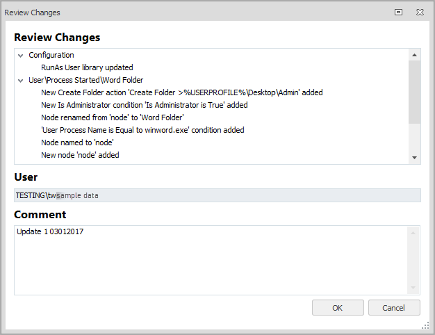Click Comment box scroll up arrow
The image size is (435, 335).
tap(415, 231)
